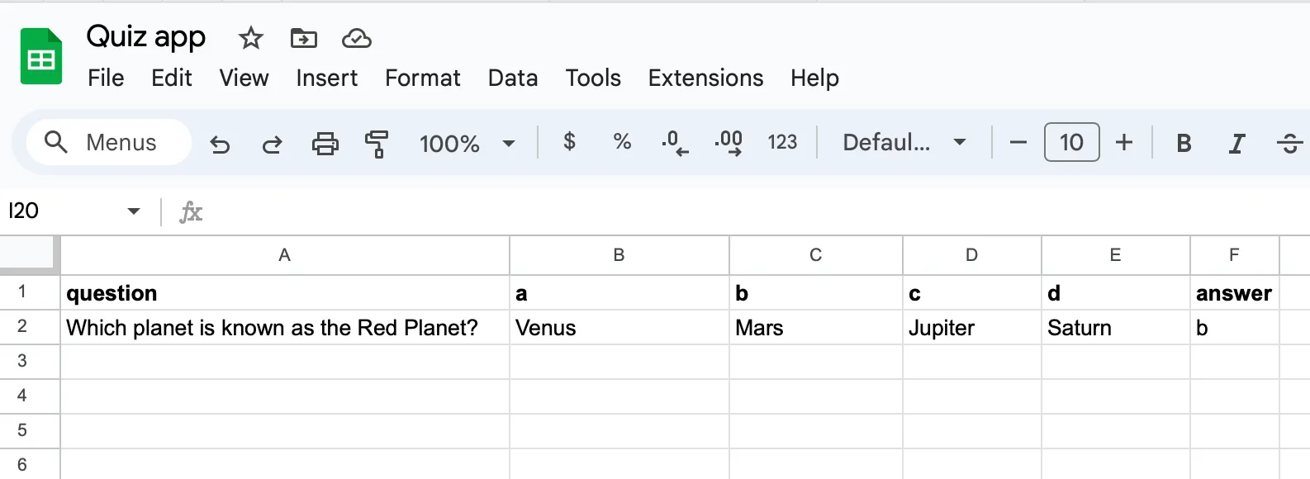
Task: Select the paint format tool
Action: click(377, 144)
